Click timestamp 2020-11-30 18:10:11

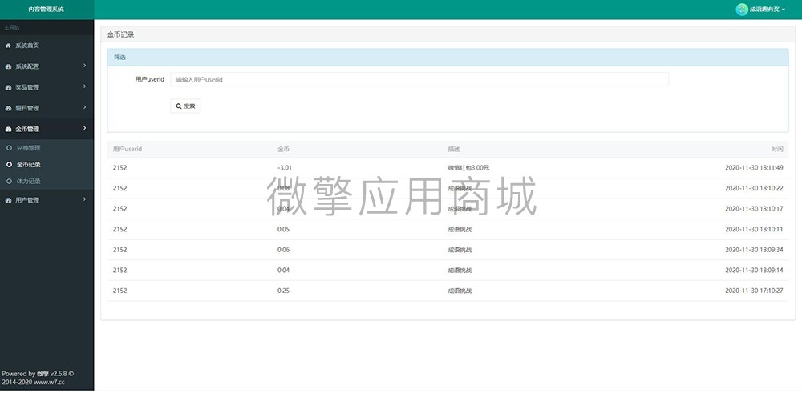click(755, 229)
